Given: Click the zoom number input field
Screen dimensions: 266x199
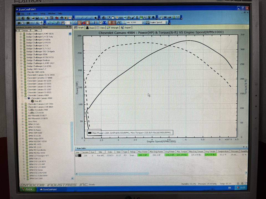Looking at the screenshot, I should (x=67, y=23).
